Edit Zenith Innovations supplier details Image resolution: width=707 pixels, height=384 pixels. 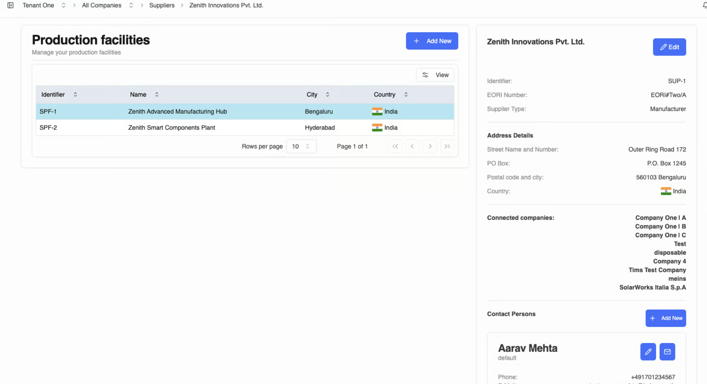(669, 47)
